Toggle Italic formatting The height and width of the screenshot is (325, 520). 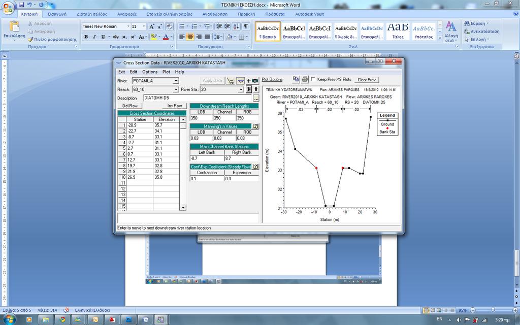[94, 37]
